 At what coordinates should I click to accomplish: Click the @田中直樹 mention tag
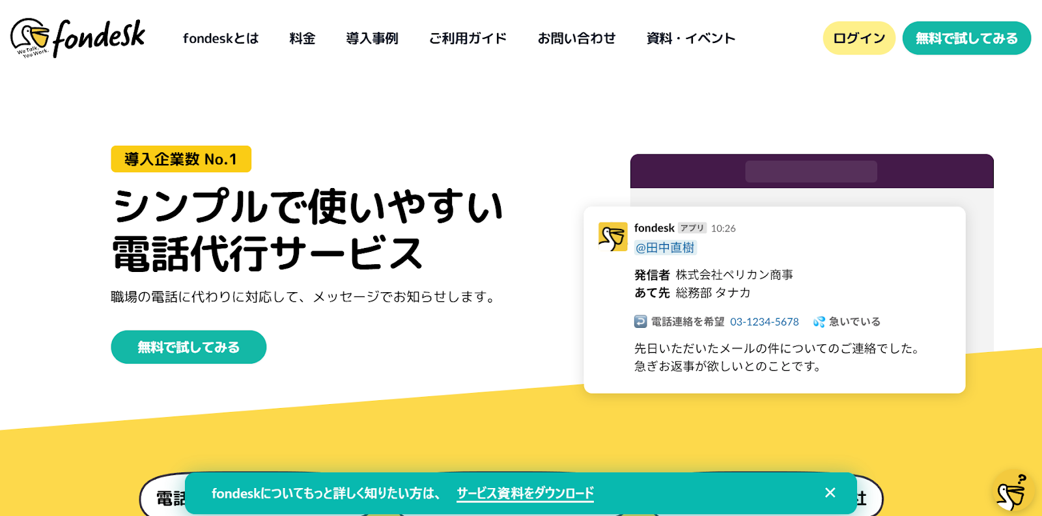[666, 248]
